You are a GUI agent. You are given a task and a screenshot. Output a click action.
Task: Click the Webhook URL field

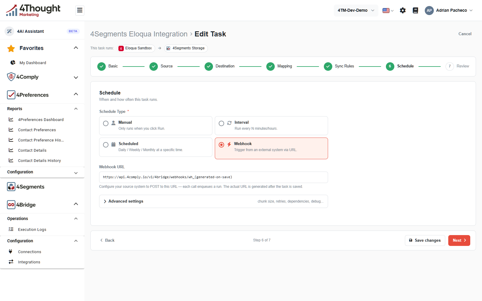214,177
